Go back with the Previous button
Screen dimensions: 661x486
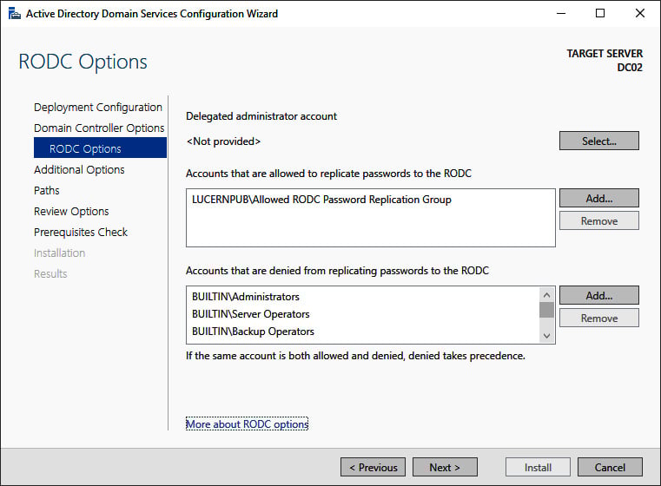373,467
